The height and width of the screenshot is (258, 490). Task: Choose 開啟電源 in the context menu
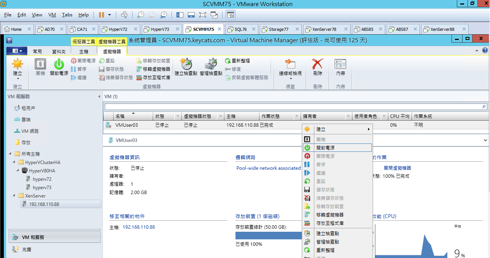pos(337,148)
